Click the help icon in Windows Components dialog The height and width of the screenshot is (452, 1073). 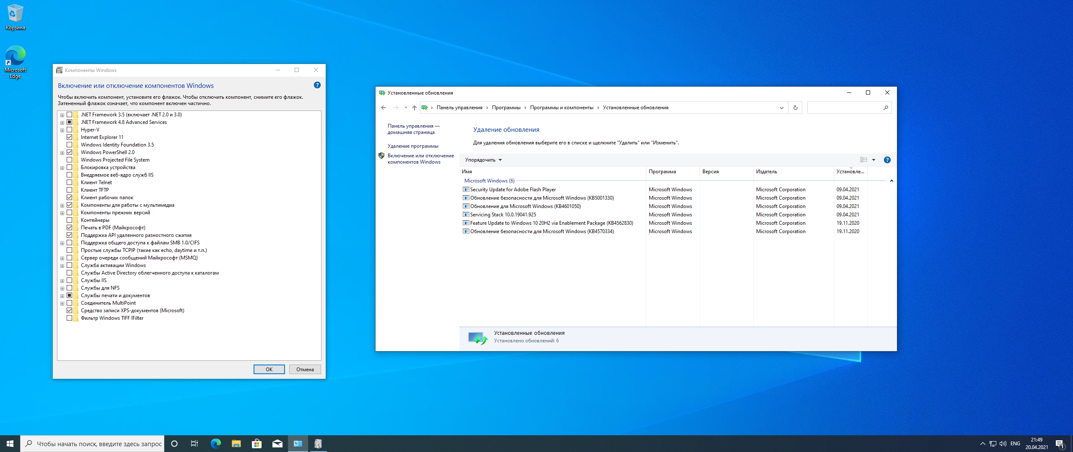point(317,85)
